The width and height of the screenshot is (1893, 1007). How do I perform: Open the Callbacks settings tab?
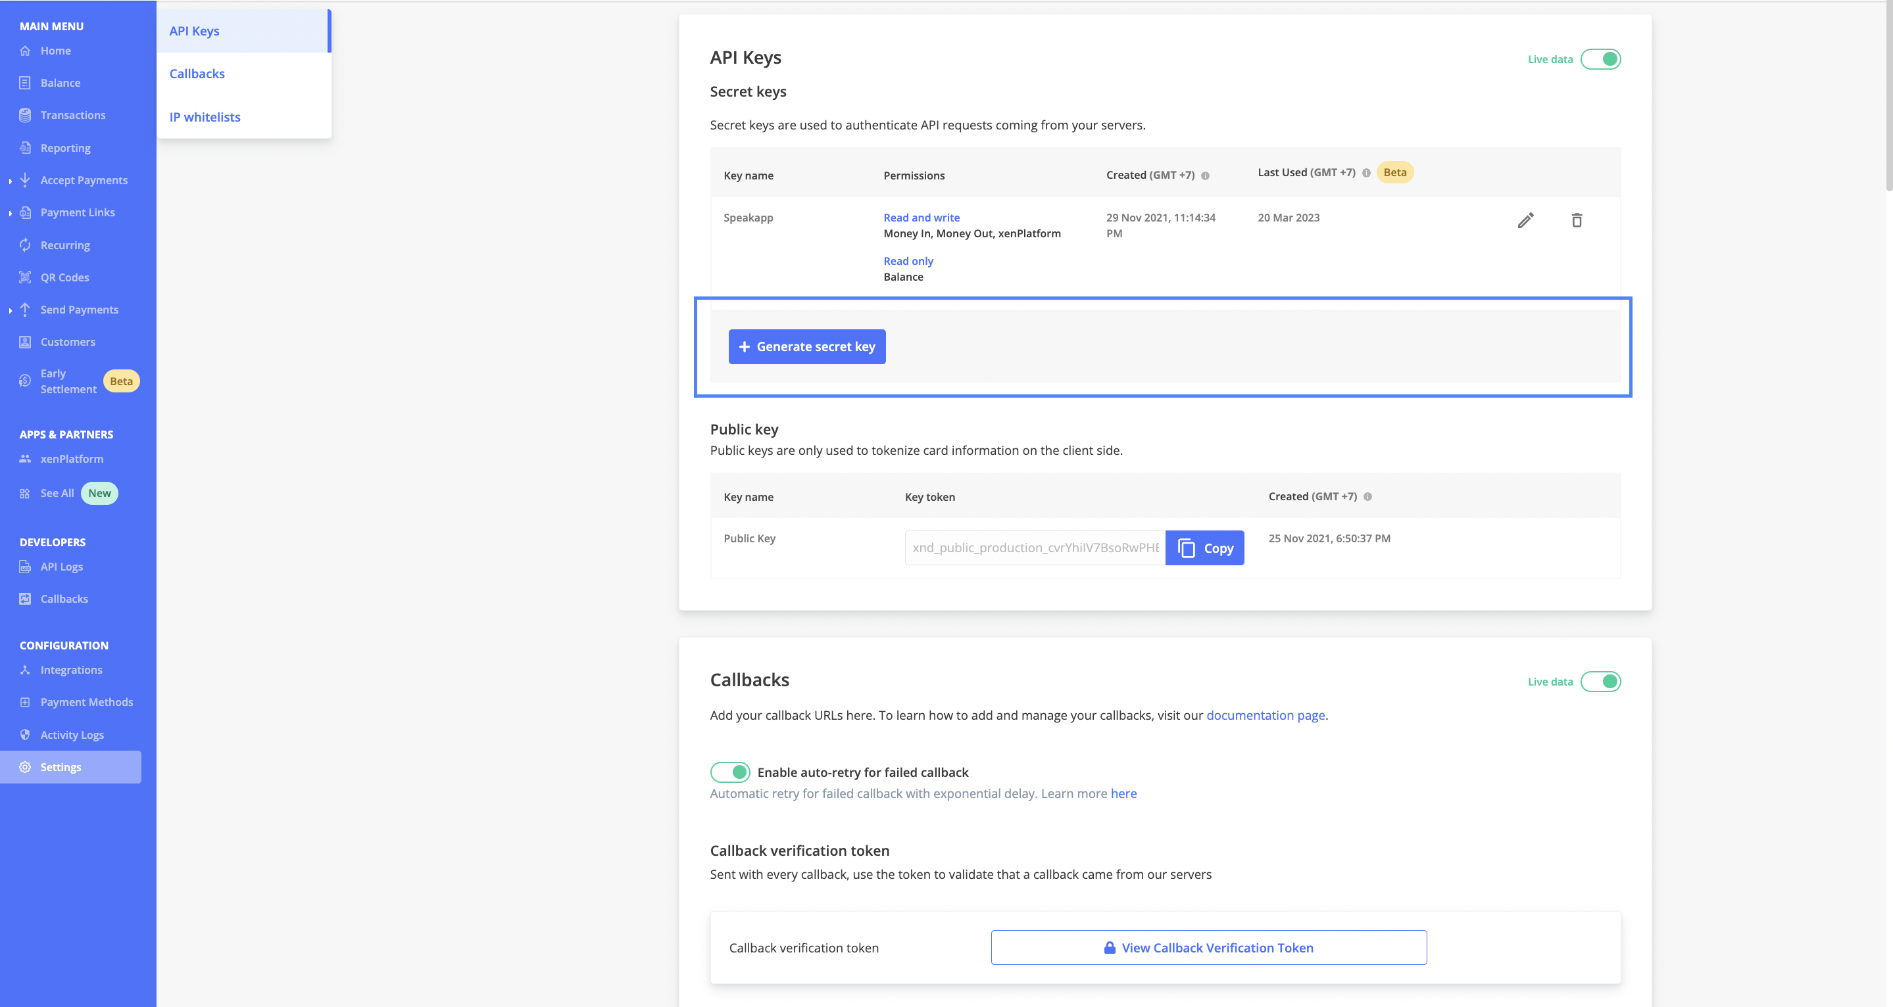pyautogui.click(x=196, y=73)
